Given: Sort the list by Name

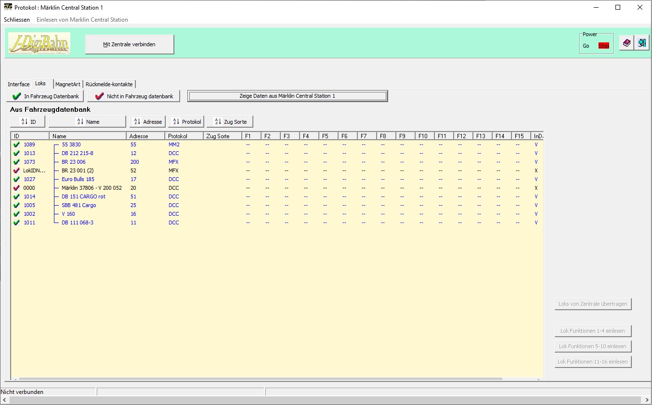Looking at the screenshot, I should pos(87,121).
